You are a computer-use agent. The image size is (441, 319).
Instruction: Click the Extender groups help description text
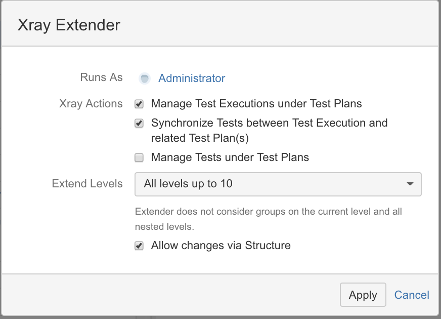pyautogui.click(x=269, y=219)
